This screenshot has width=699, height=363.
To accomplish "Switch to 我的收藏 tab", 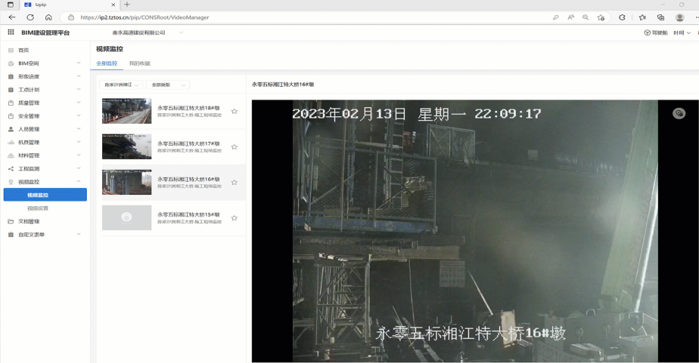I will pyautogui.click(x=139, y=63).
